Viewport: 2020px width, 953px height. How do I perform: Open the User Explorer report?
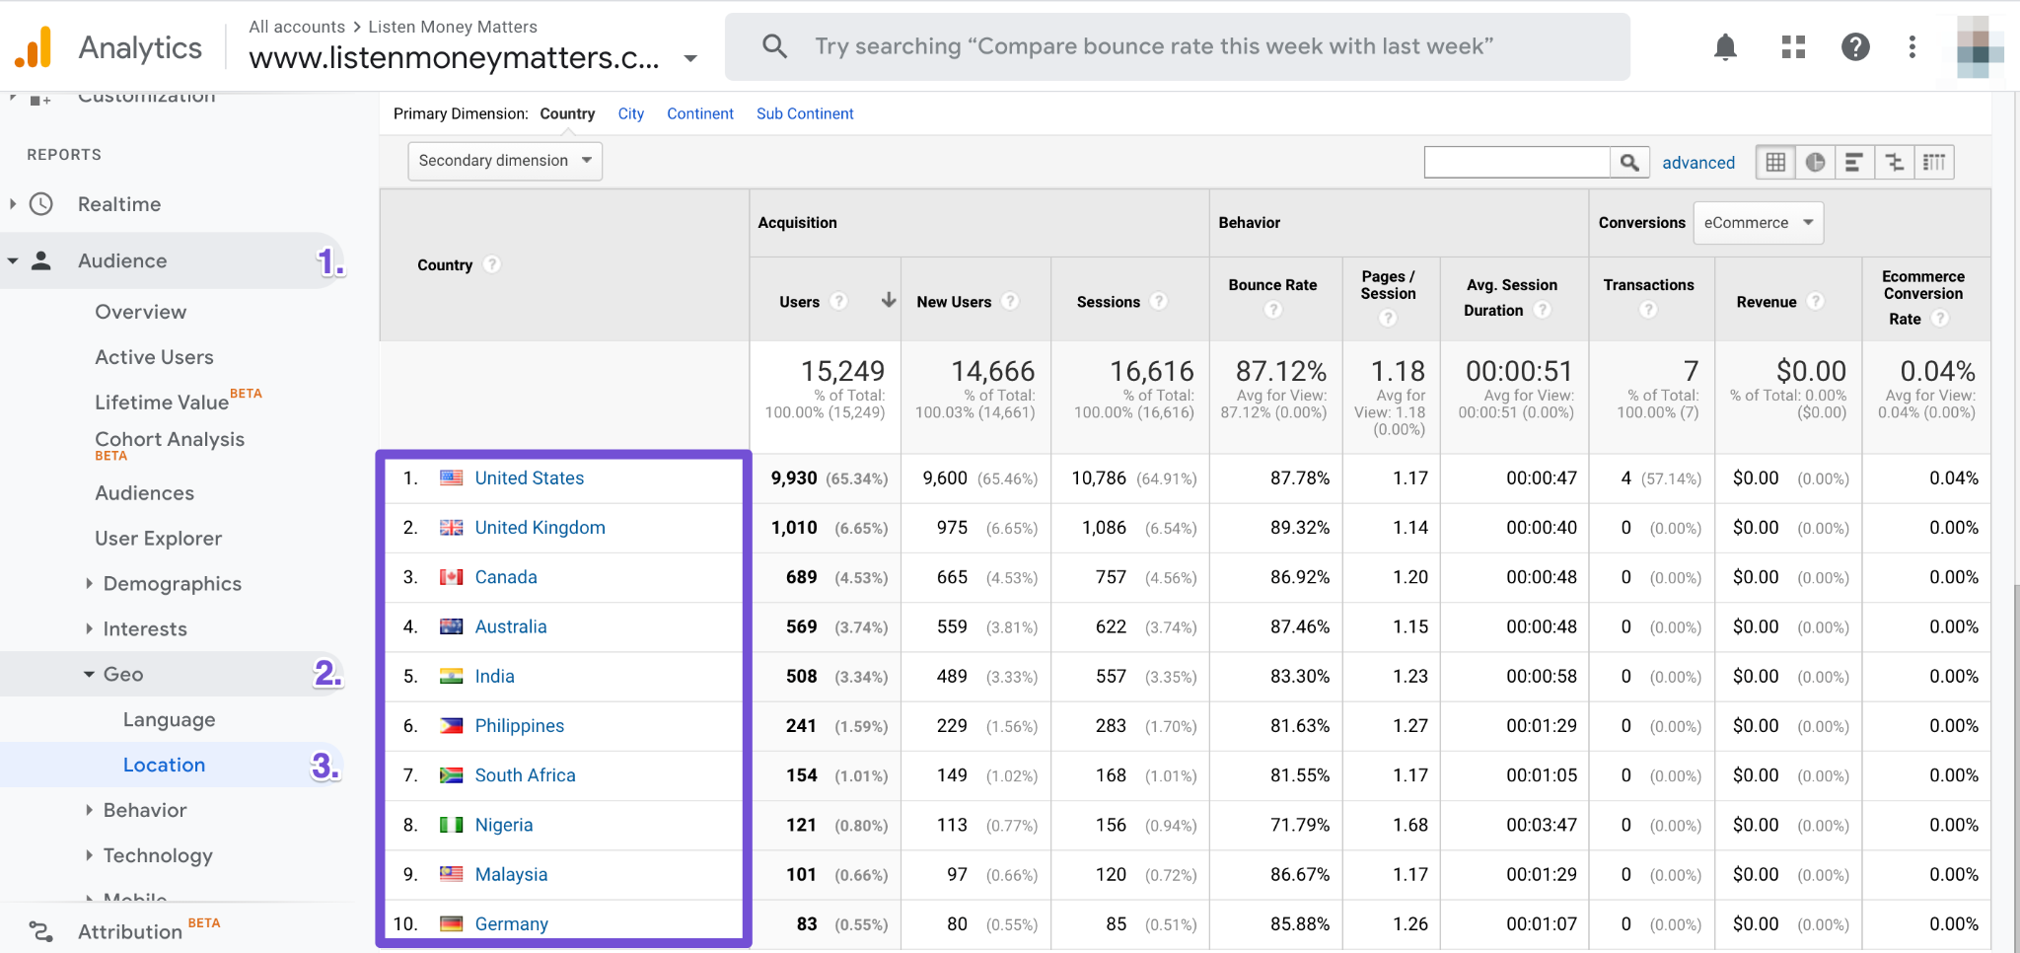[159, 539]
